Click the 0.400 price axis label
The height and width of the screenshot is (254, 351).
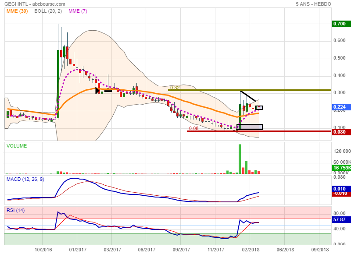(339, 75)
